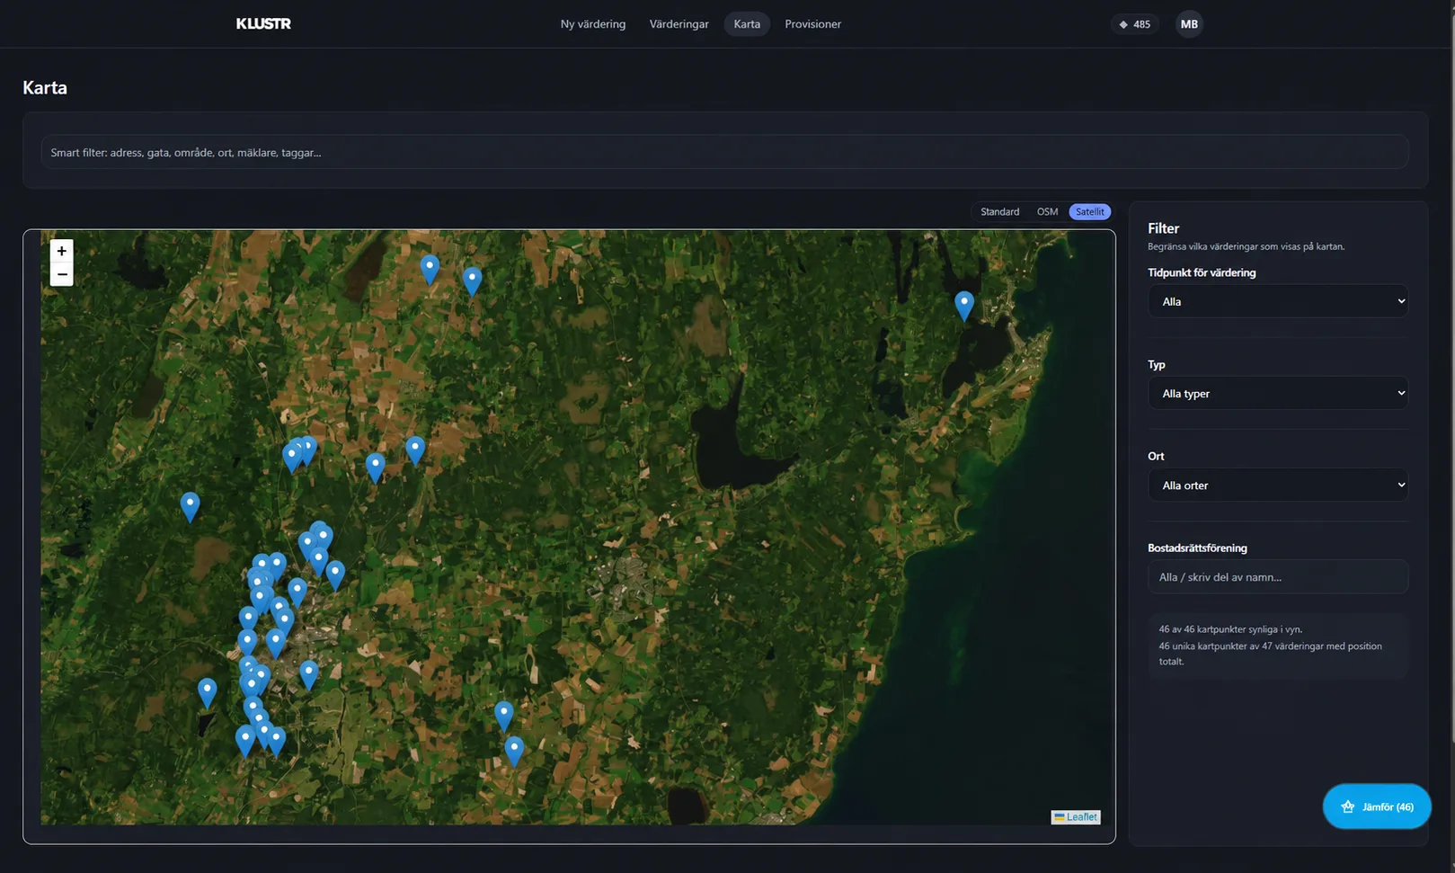Open the Värderingar tab
The width and height of the screenshot is (1455, 873).
[679, 24]
